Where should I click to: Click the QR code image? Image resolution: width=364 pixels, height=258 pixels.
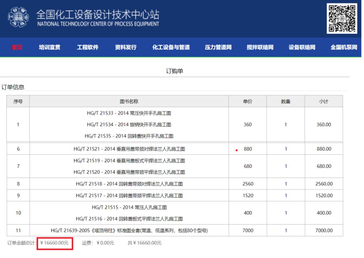342,19
